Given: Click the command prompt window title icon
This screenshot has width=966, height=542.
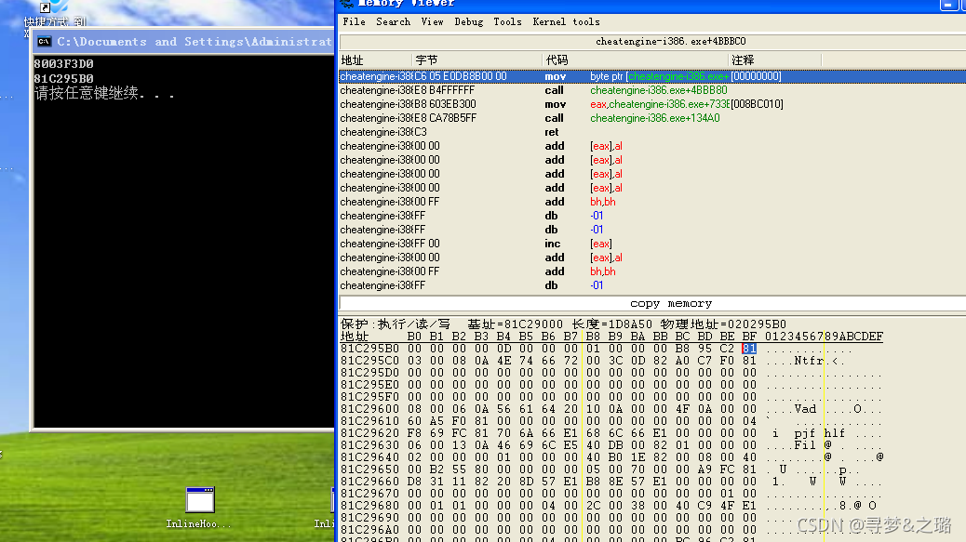Looking at the screenshot, I should [x=44, y=42].
